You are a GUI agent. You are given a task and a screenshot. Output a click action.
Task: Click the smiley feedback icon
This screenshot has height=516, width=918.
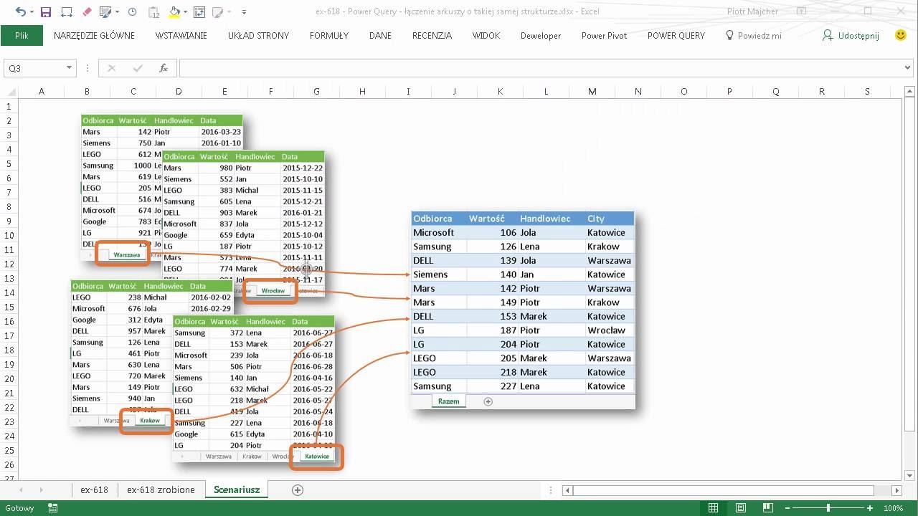click(901, 35)
